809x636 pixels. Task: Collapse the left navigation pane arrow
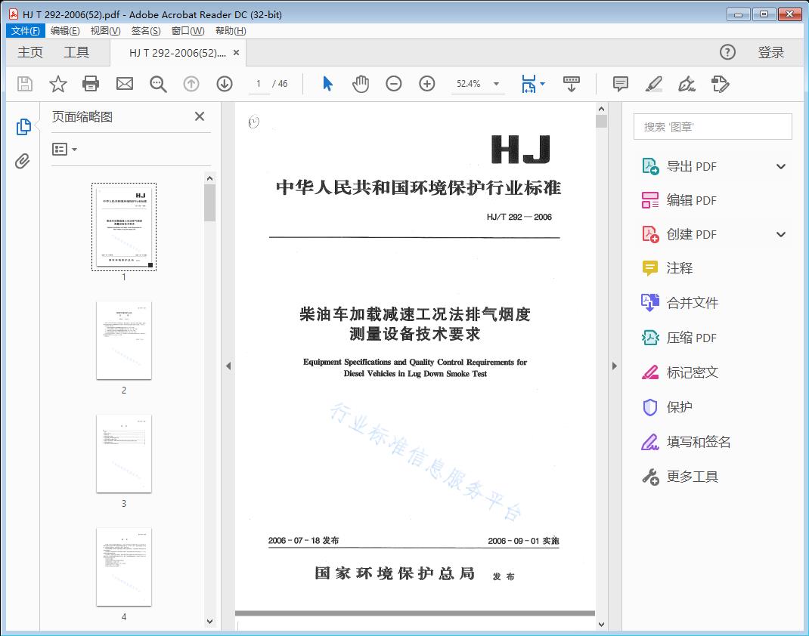[228, 366]
